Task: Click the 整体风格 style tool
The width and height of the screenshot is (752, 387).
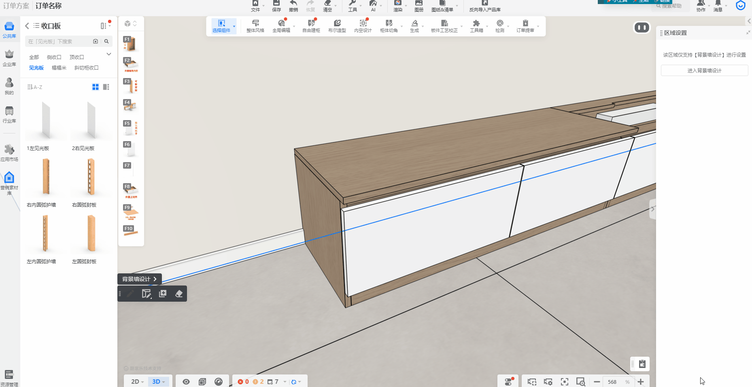Action: click(x=255, y=26)
